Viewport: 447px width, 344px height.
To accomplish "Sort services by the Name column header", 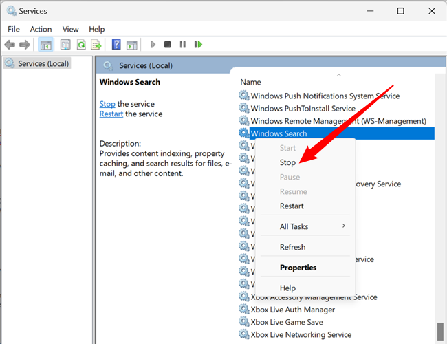I will (x=251, y=82).
